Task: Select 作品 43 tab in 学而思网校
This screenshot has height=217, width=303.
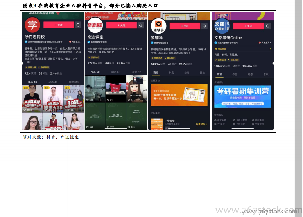Action: click(32, 82)
